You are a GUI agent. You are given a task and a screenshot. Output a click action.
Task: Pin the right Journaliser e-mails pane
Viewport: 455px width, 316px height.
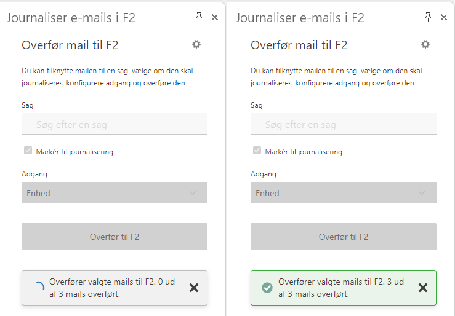428,17
